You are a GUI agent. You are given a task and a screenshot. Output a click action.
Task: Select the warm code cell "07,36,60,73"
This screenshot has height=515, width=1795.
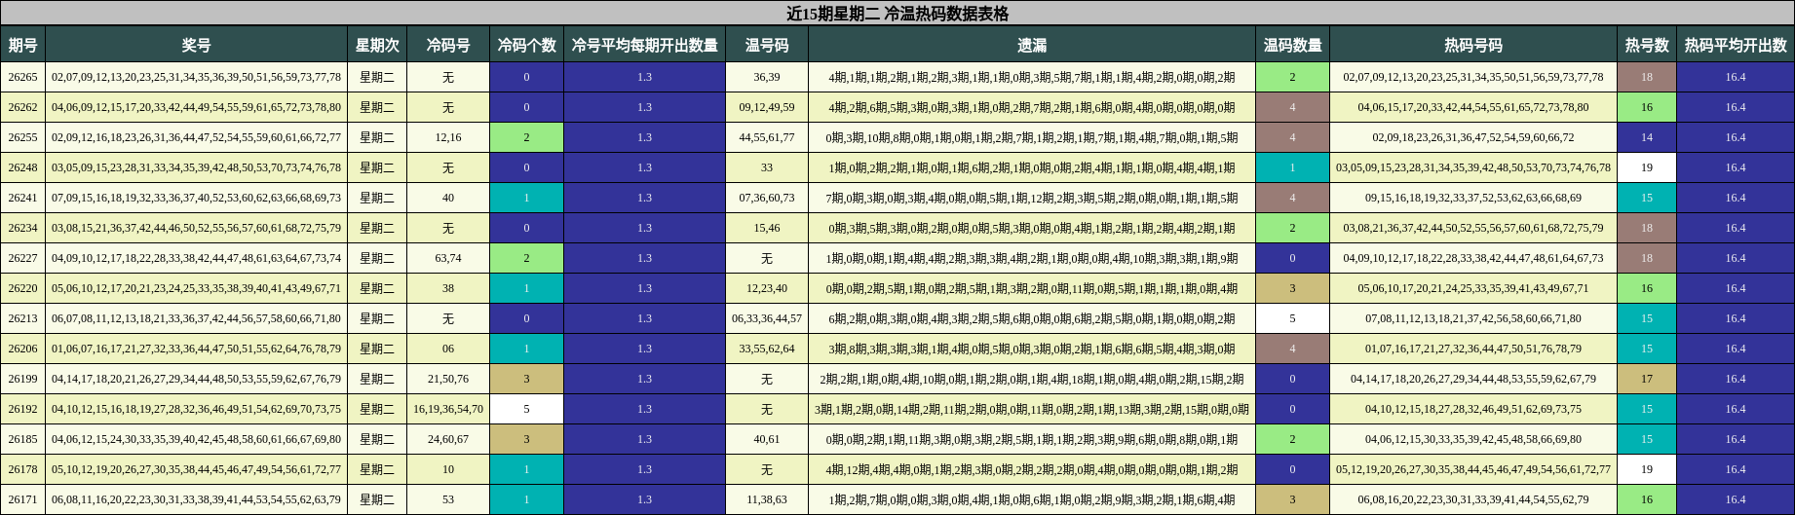(x=767, y=198)
